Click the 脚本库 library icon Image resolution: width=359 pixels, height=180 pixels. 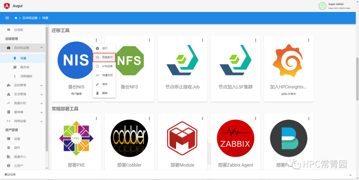click(x=15, y=67)
